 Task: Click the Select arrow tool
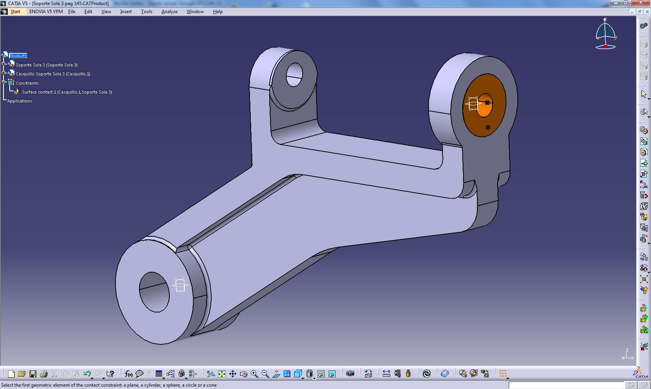coord(644,94)
